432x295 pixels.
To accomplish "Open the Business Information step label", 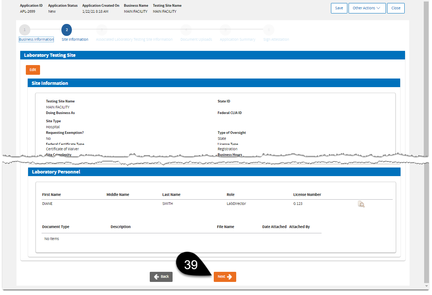I will click(x=36, y=40).
